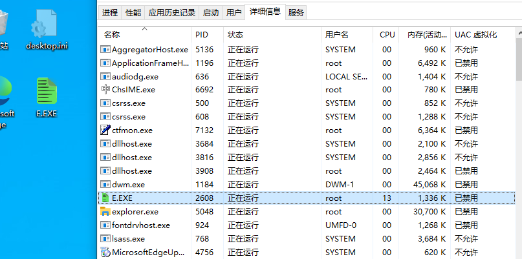The width and height of the screenshot is (522, 259).
Task: Sort by the 内存(活动... column header
Action: tap(424, 35)
